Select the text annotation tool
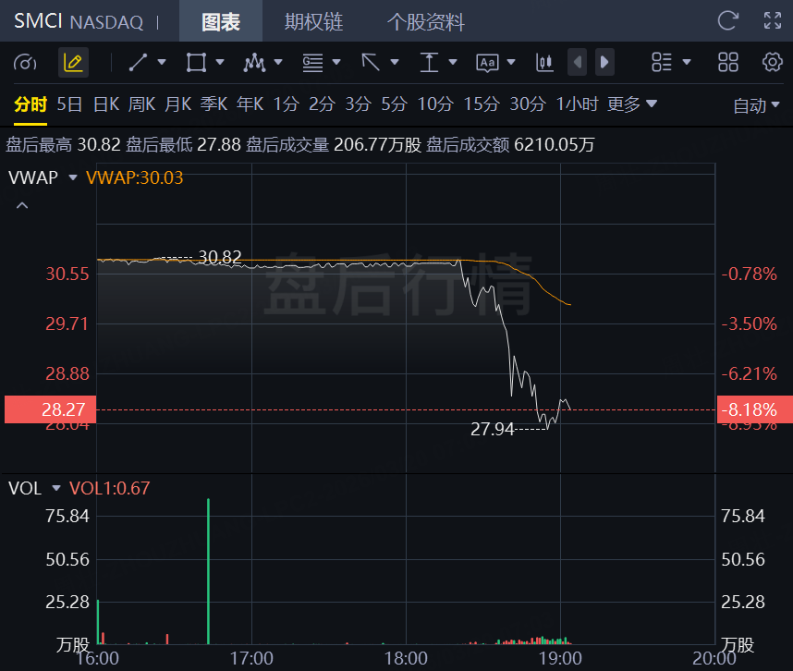Screen dimensions: 793x671 coord(487,63)
